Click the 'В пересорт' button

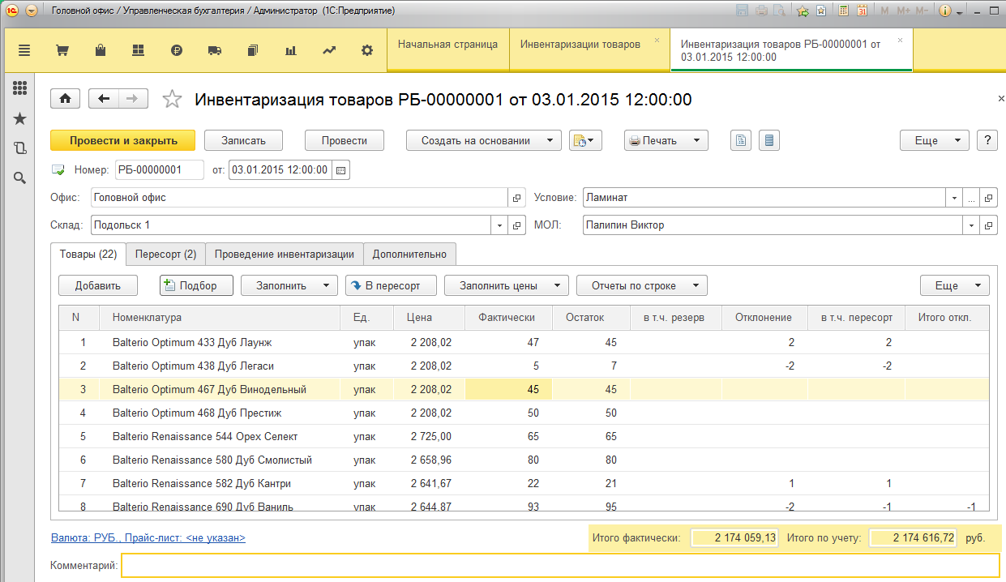[391, 285]
